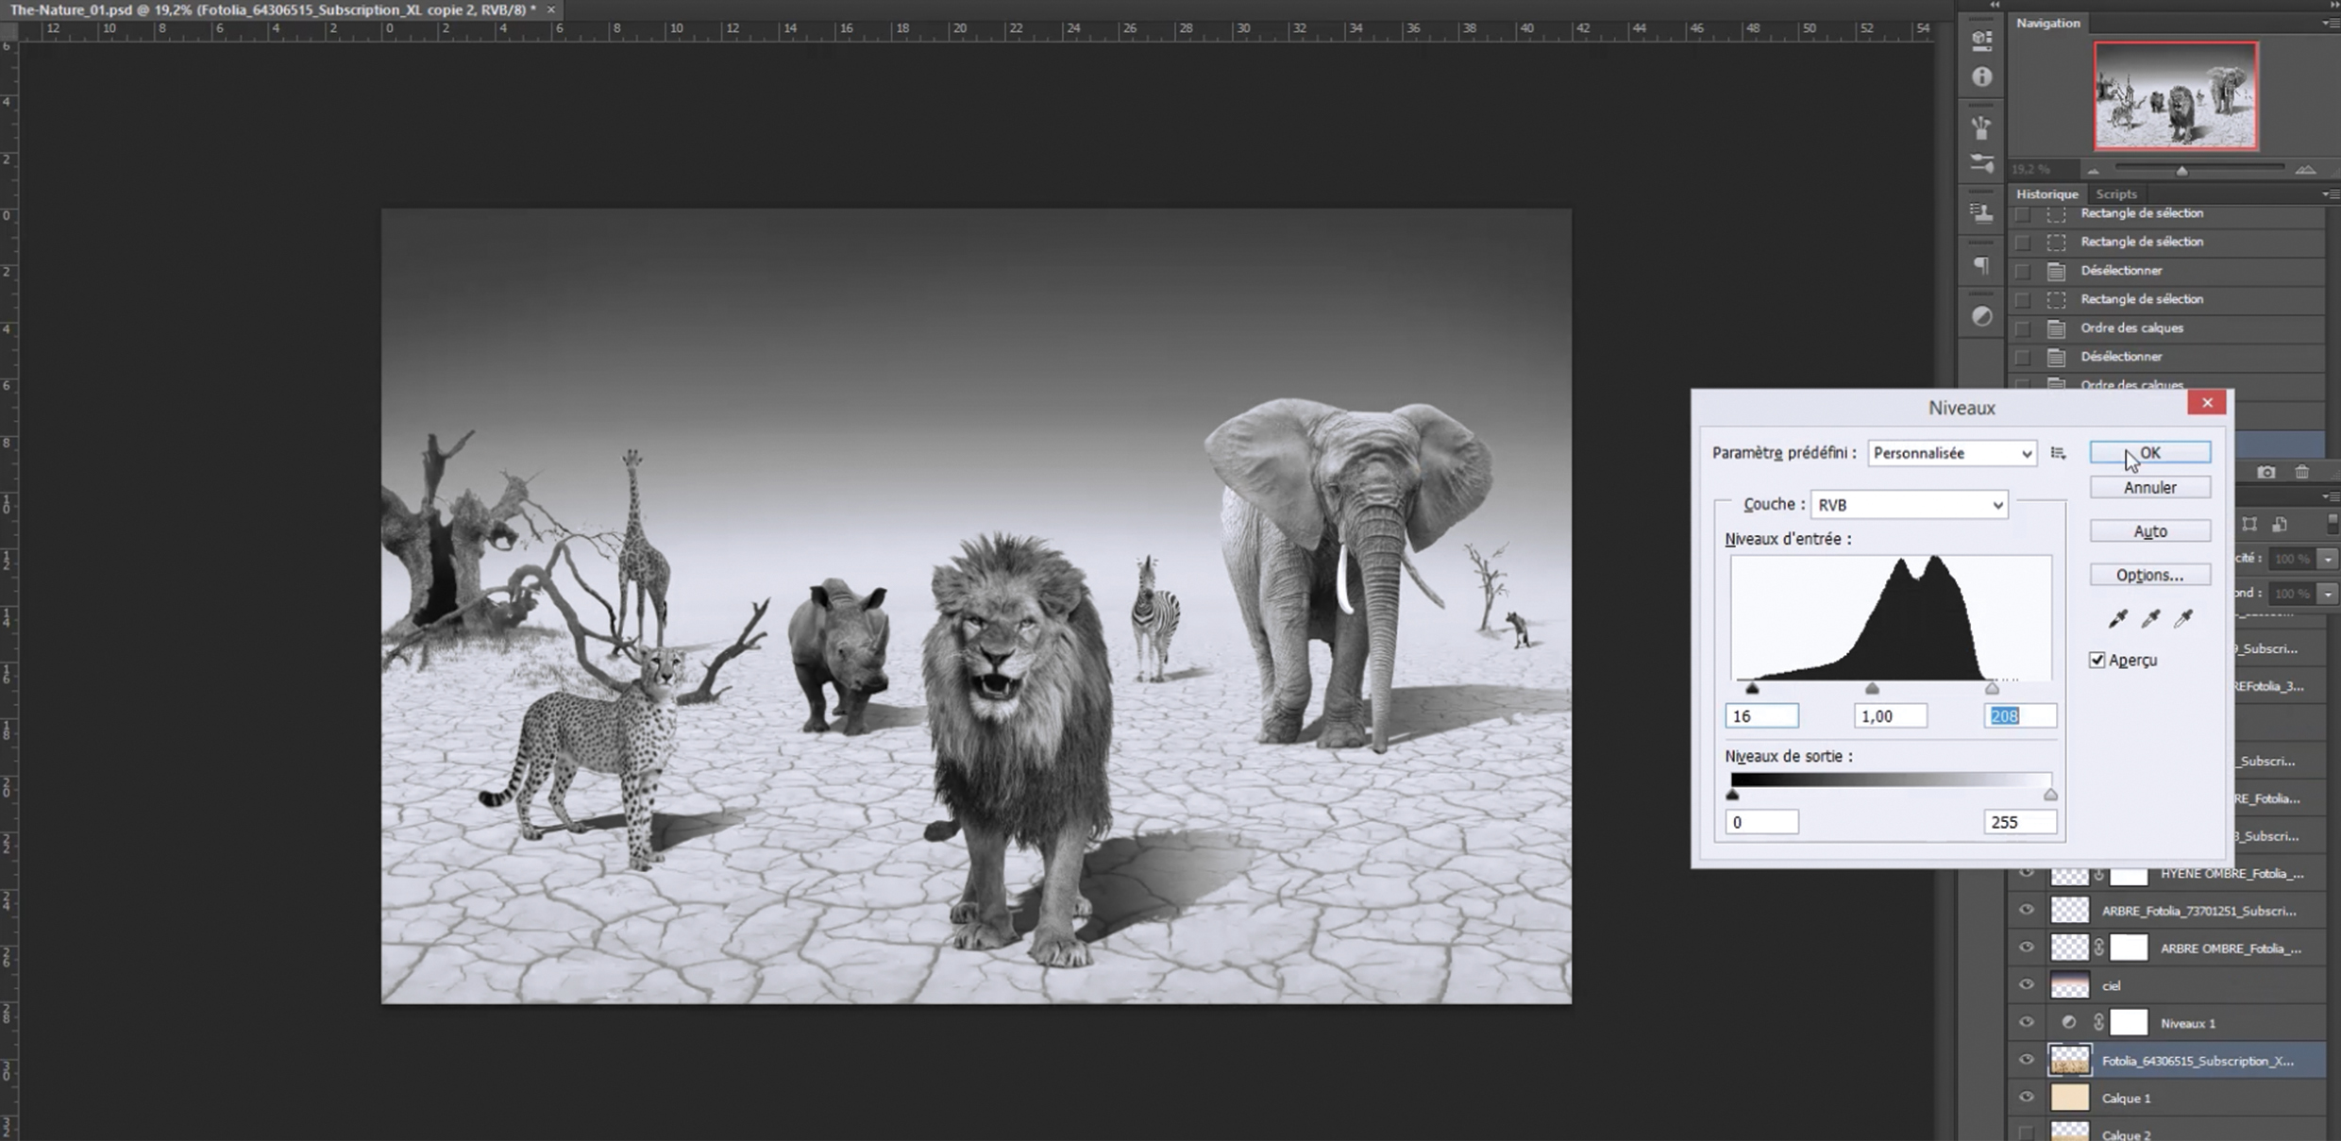Click the output level field showing 0

tap(1761, 822)
